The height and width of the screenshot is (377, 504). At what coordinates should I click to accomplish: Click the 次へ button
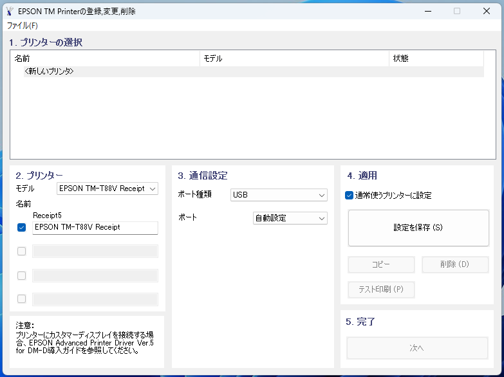[x=417, y=348]
